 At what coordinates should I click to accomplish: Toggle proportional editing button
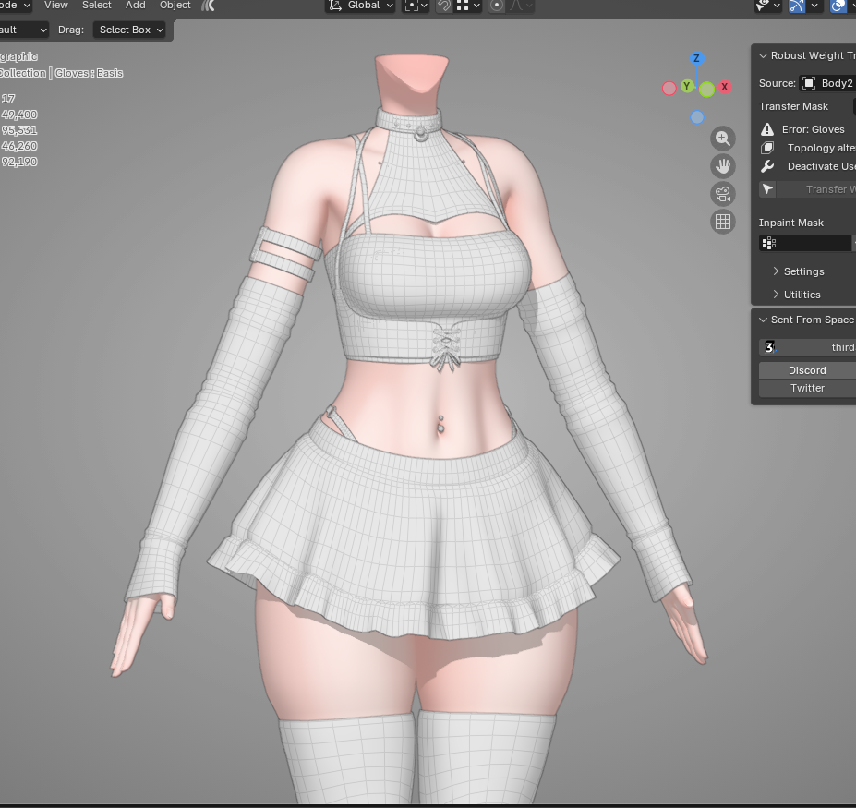click(496, 6)
